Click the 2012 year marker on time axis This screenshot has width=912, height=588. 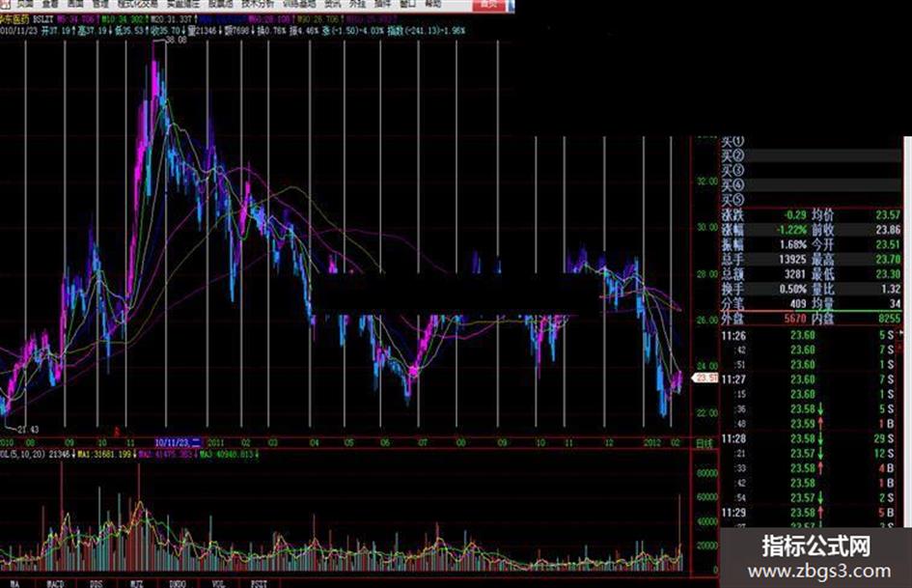(652, 443)
